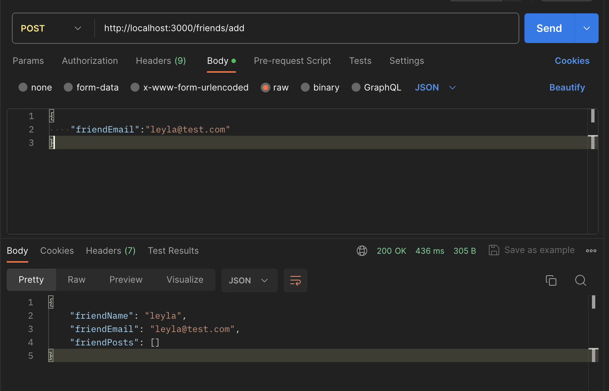Click the search response magnifier icon
The image size is (609, 391).
click(x=580, y=280)
